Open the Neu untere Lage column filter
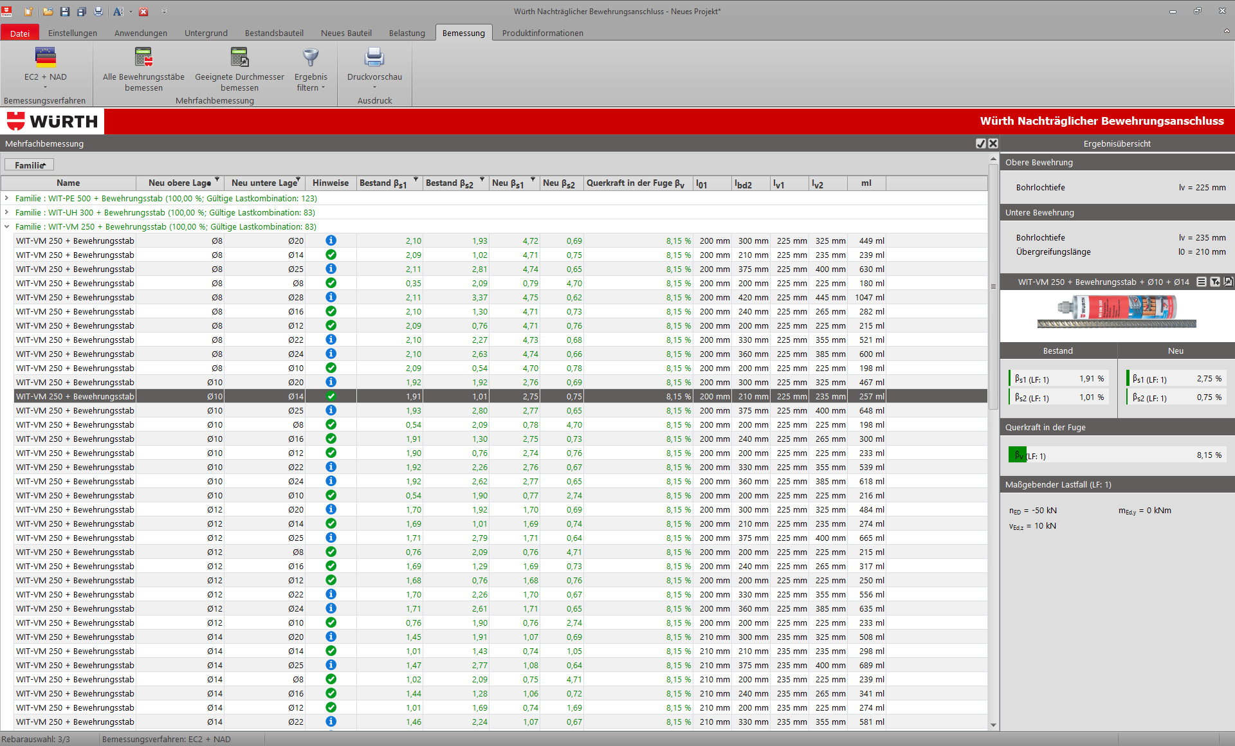This screenshot has width=1235, height=746. 298,179
